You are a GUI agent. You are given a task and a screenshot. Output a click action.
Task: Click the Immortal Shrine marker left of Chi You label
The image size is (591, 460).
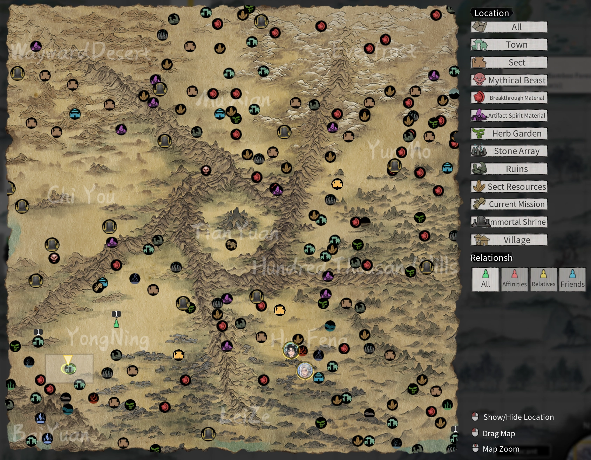pos(22,206)
